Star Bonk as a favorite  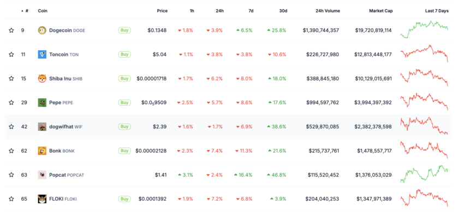tap(11, 151)
